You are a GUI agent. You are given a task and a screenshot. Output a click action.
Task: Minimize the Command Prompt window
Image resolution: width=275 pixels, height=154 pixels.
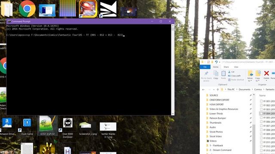(152, 21)
